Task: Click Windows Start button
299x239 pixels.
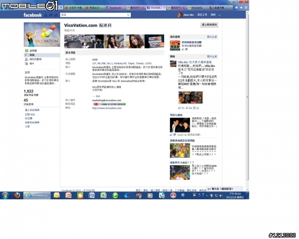Action: tap(5, 196)
